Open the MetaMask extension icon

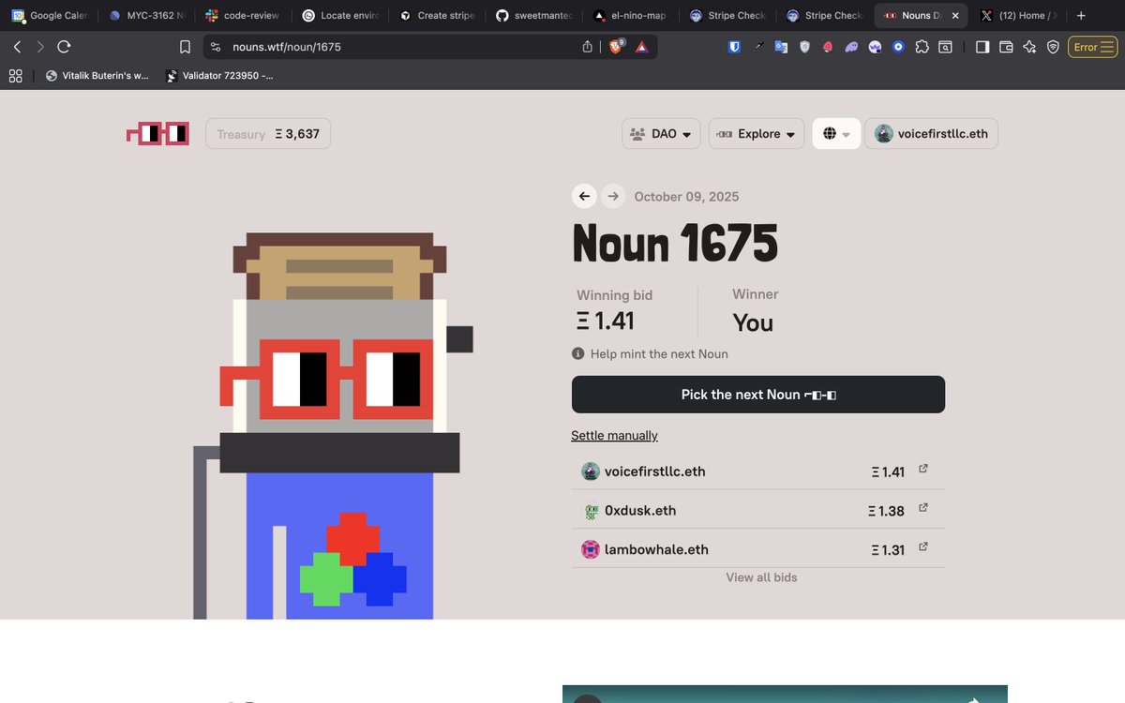point(828,46)
